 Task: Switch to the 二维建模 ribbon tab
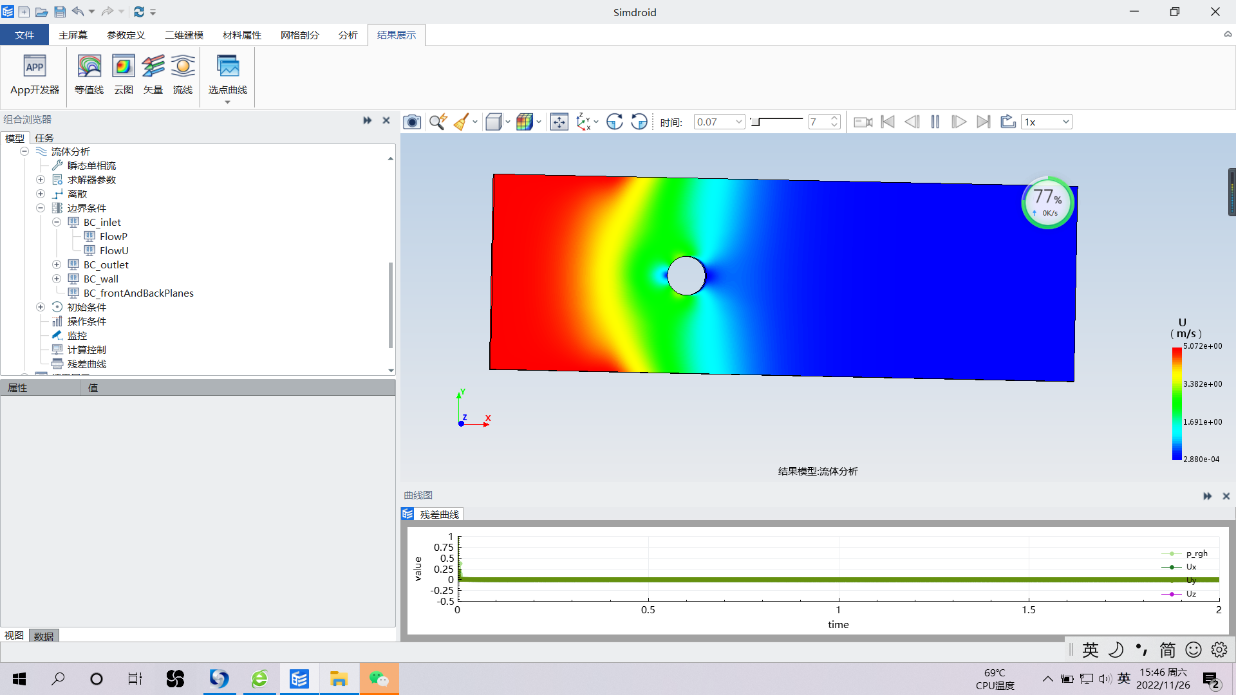[184, 35]
